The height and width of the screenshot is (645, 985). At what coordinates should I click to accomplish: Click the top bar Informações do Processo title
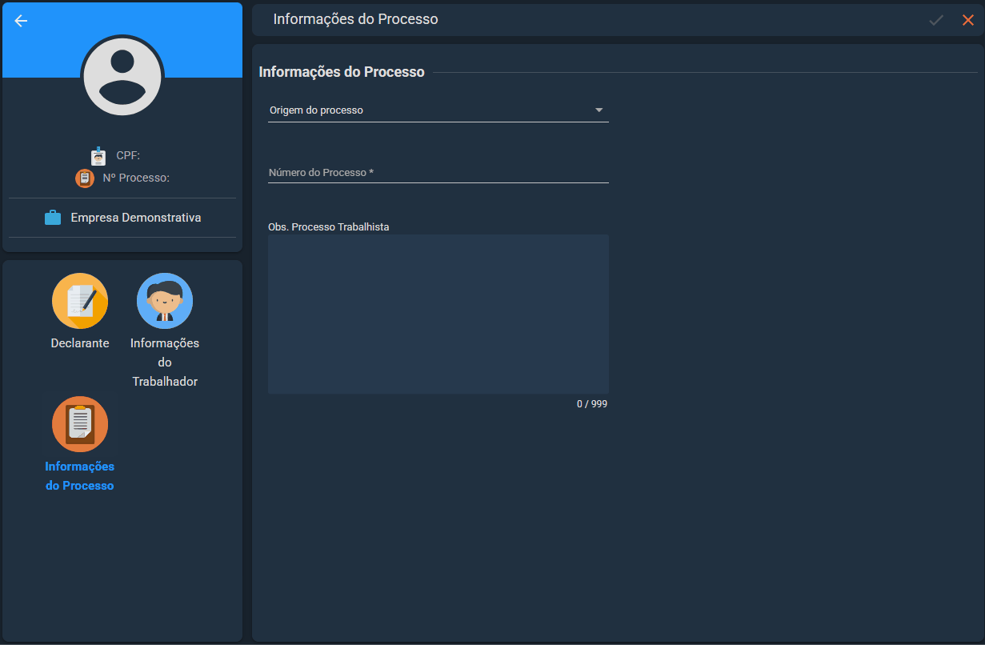pos(356,19)
